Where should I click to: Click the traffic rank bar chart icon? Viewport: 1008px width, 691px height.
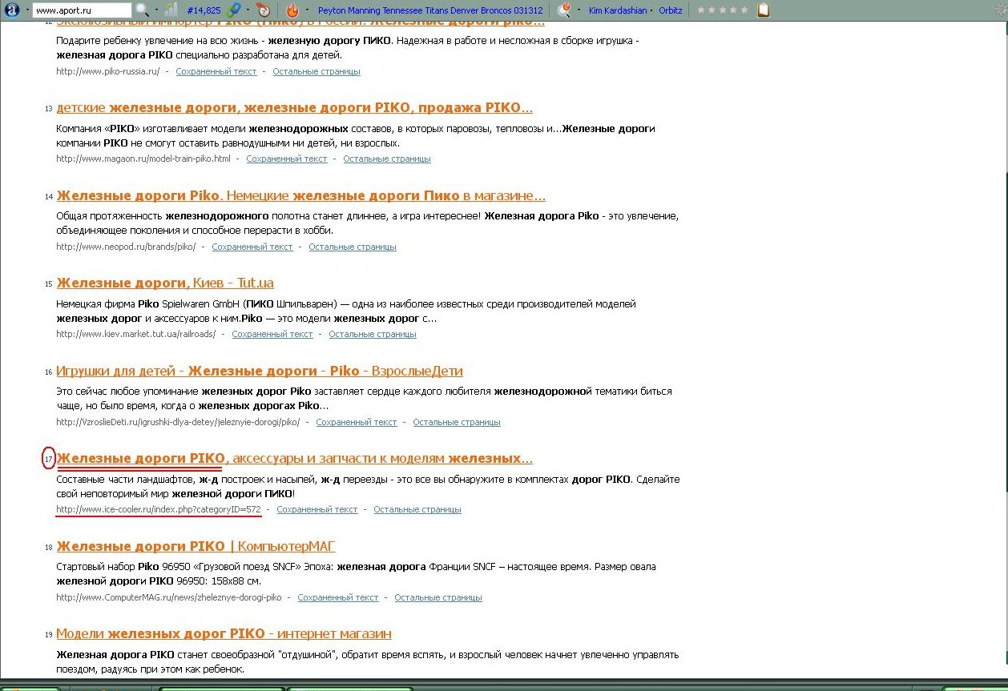172,10
